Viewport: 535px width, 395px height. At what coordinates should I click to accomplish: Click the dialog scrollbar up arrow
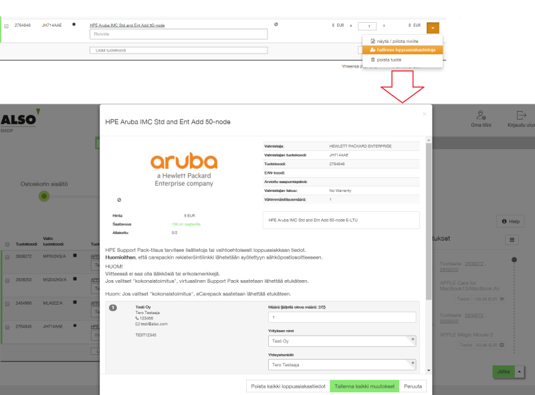[429, 140]
